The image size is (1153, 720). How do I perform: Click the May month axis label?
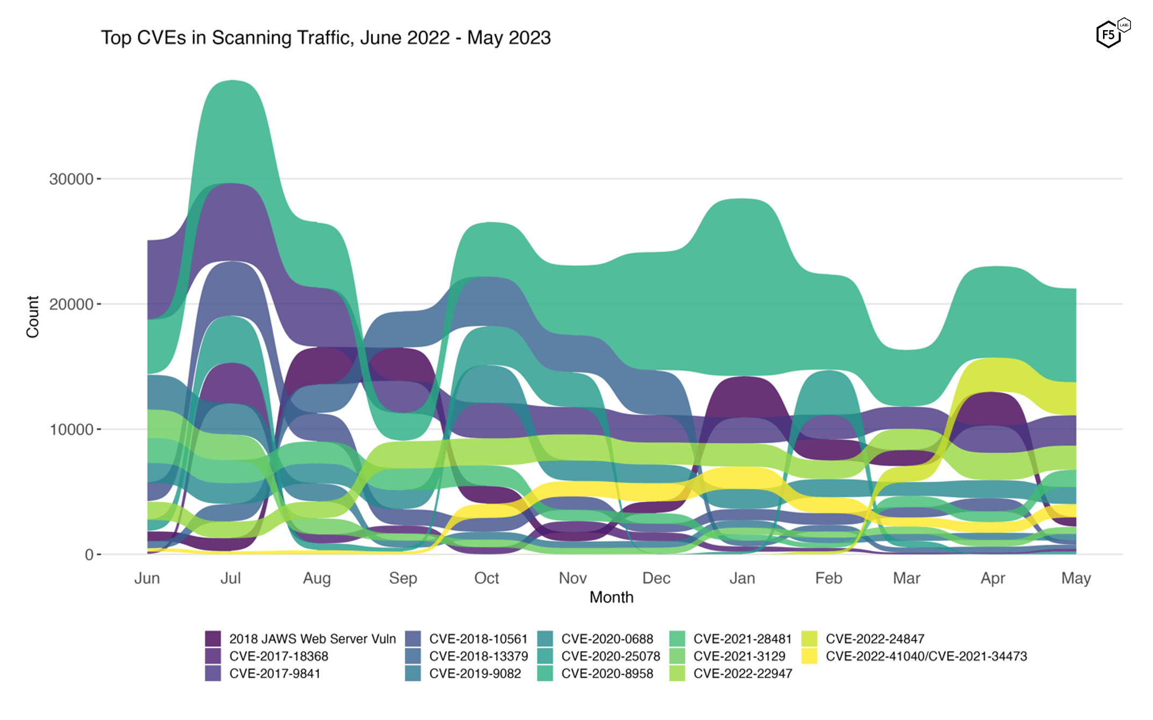(1076, 579)
